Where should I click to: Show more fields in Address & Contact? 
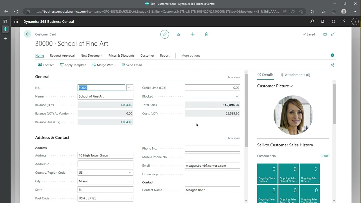[234, 138]
